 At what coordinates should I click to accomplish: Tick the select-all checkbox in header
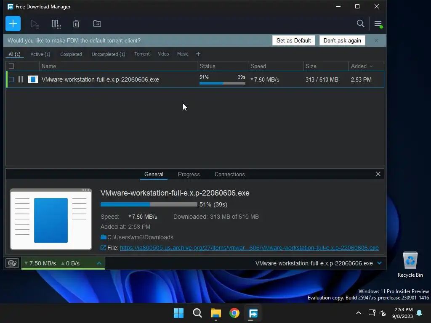coord(11,66)
